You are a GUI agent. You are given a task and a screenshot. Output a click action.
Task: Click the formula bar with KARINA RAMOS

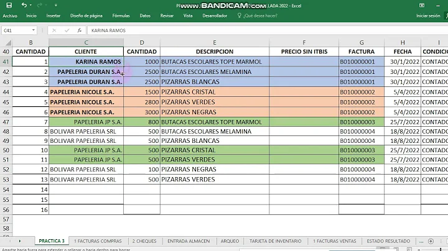[x=269, y=30]
